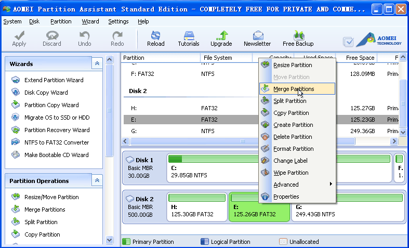Image resolution: width=409 pixels, height=248 pixels.
Task: Click the Free Backup toolbar icon
Action: (x=298, y=35)
